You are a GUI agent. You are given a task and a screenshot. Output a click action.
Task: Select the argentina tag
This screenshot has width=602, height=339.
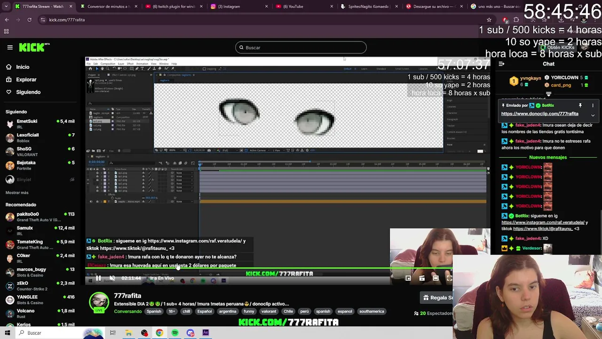pos(228,311)
